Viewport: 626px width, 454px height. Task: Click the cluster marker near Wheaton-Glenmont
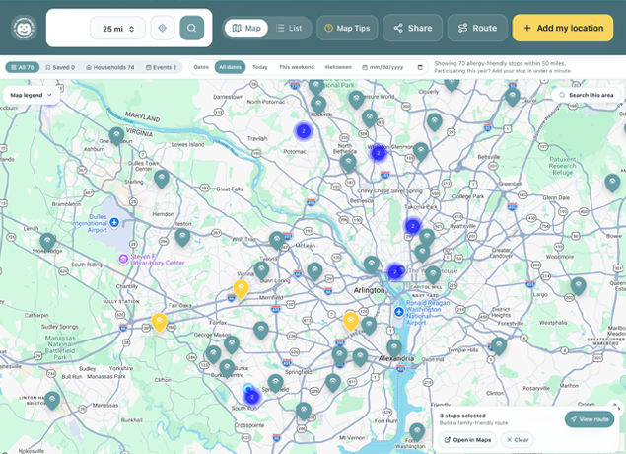tap(379, 153)
